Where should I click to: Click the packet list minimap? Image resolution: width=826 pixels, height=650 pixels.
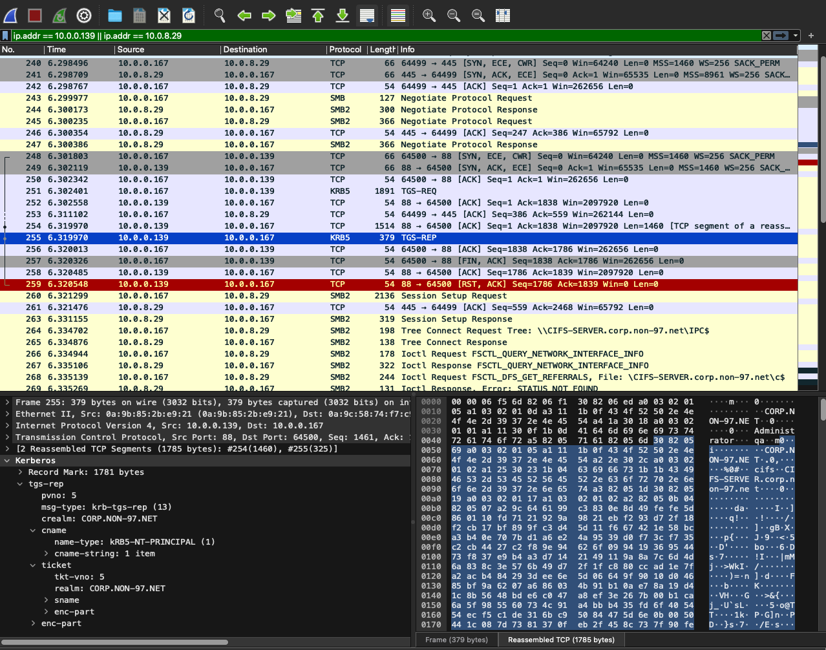808,217
